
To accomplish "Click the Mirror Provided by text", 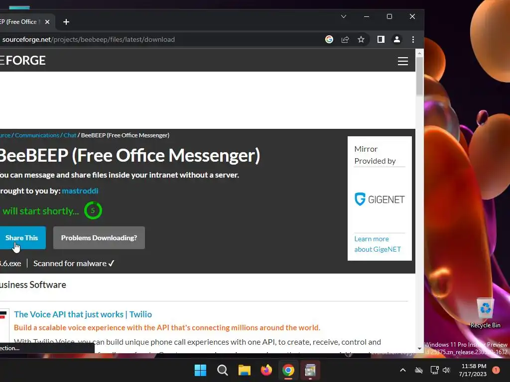I will [375, 155].
